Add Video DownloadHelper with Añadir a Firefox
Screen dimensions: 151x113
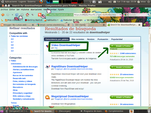[122, 46]
